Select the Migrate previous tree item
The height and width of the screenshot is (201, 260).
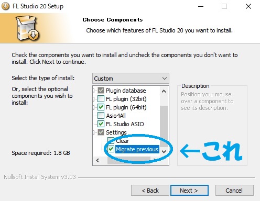[137, 149]
